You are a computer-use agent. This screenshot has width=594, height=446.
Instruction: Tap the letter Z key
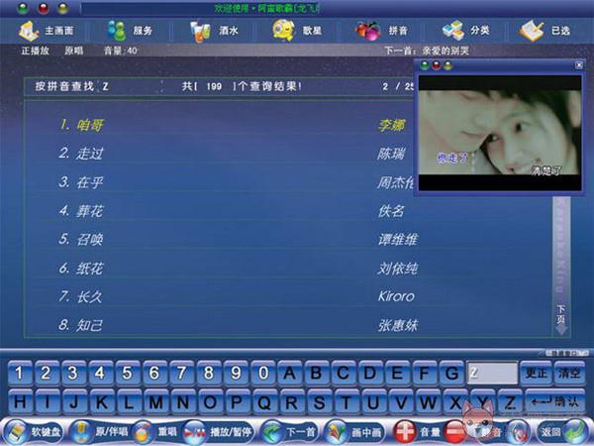(509, 402)
